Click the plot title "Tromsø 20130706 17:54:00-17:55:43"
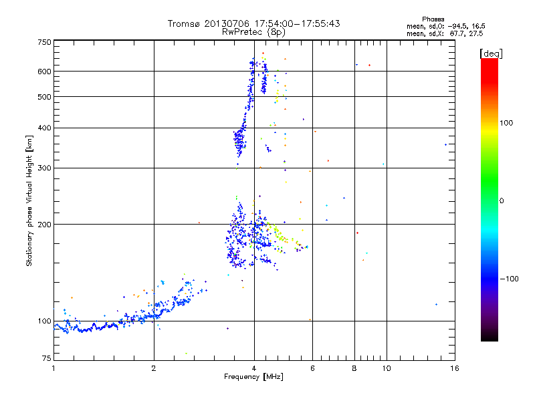Image resolution: width=535 pixels, height=401 pixels. click(x=253, y=23)
